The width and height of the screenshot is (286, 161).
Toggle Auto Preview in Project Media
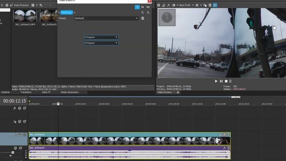point(20,5)
